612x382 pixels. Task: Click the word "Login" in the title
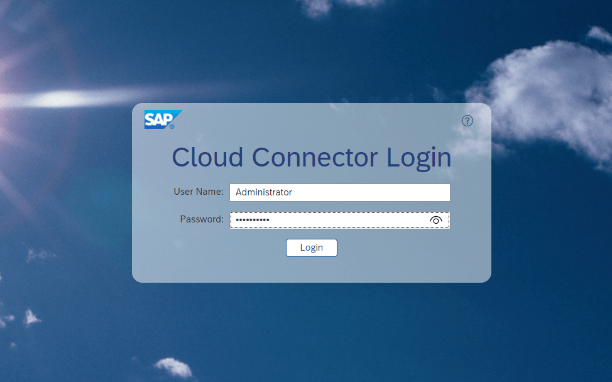pos(418,157)
